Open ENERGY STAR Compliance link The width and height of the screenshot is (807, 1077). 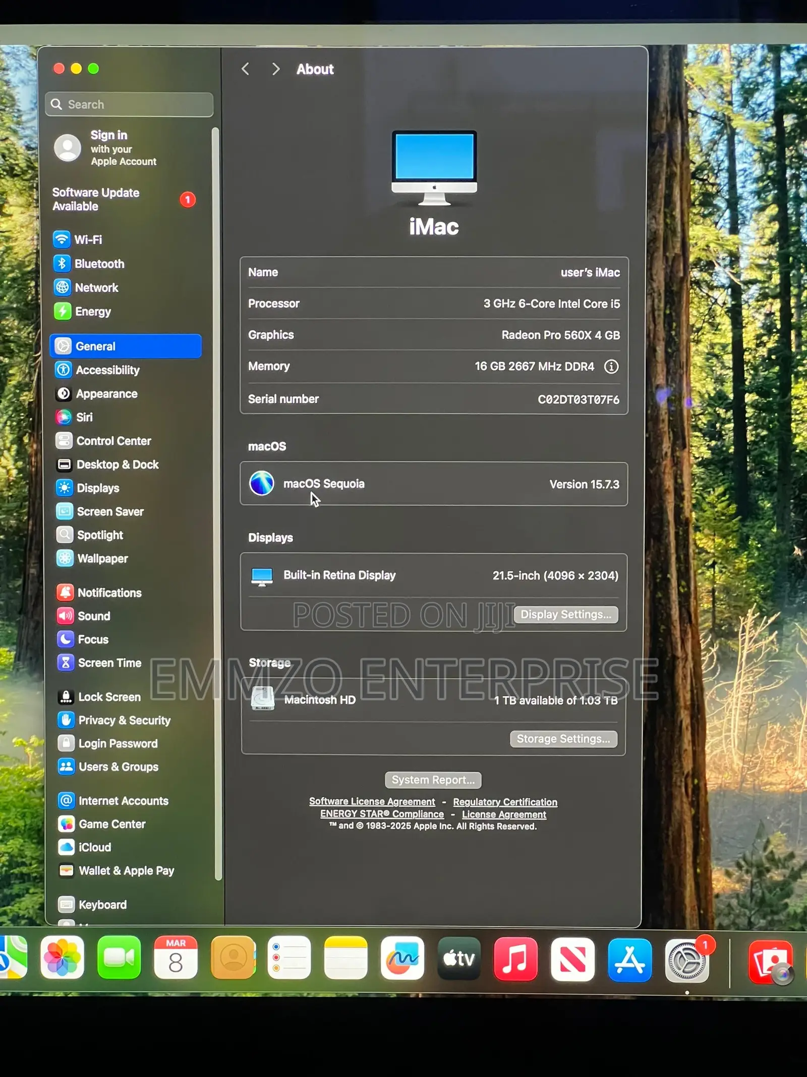(382, 813)
